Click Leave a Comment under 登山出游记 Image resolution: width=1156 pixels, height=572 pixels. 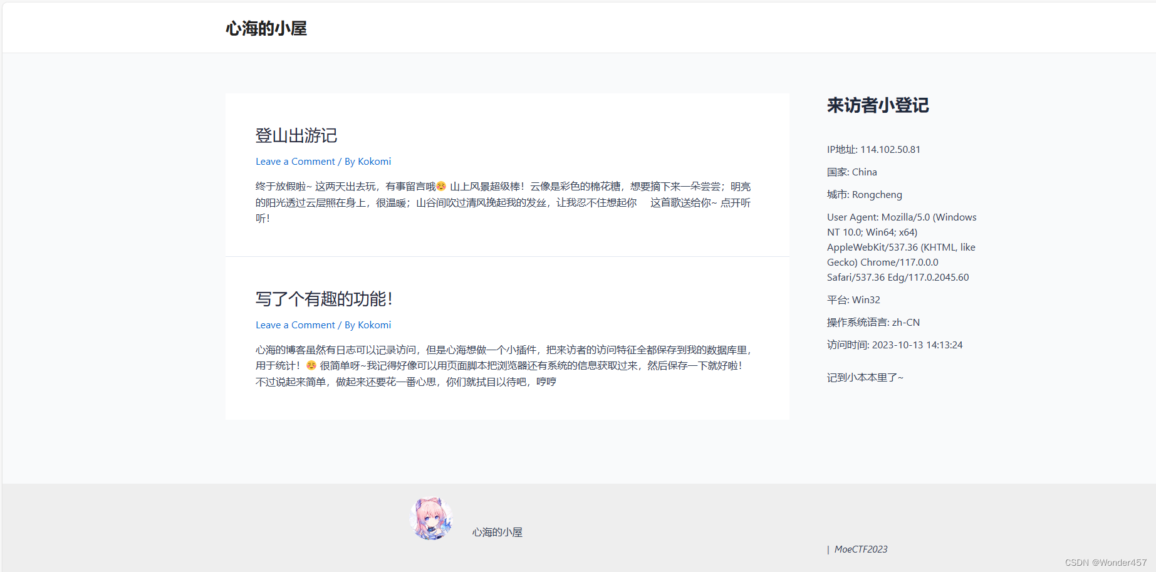[294, 161]
